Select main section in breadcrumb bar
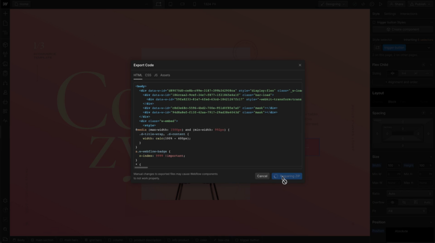 click(42, 240)
